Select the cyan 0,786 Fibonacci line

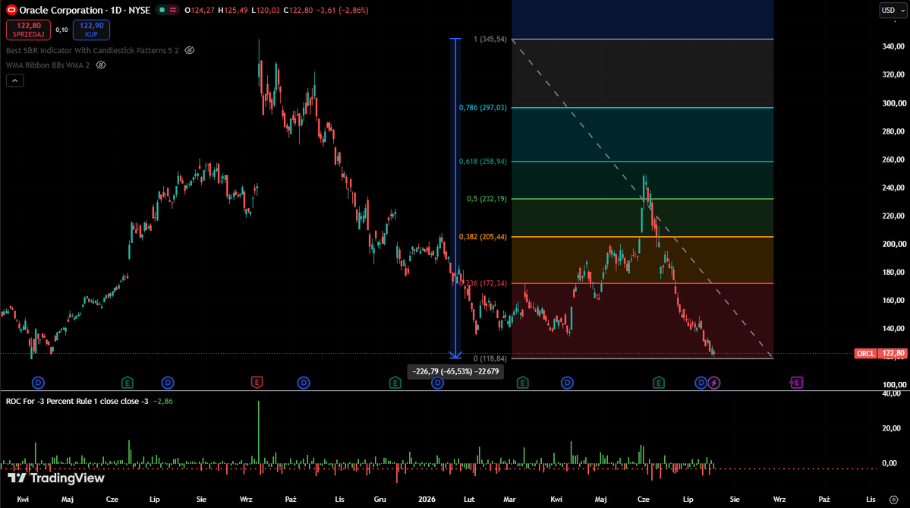pos(642,107)
